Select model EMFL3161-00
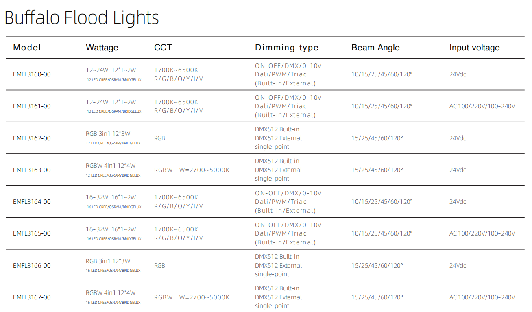This screenshot has height=312, width=532. (32, 106)
